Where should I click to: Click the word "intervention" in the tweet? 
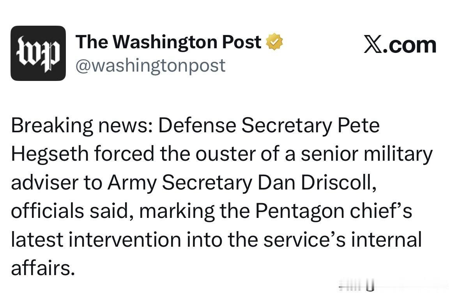click(x=125, y=240)
